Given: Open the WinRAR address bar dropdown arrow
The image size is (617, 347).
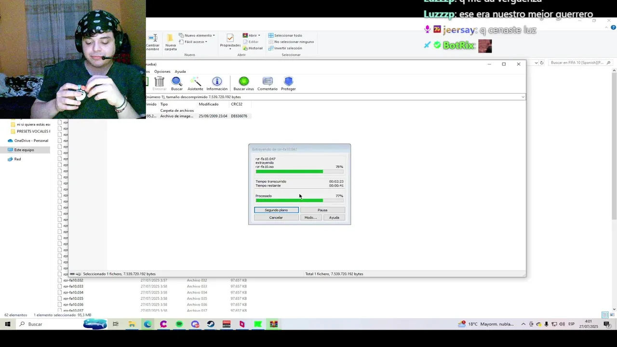Looking at the screenshot, I should click(x=523, y=97).
